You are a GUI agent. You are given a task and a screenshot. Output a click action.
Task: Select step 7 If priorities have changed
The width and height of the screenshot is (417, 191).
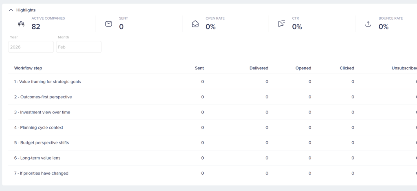click(41, 173)
